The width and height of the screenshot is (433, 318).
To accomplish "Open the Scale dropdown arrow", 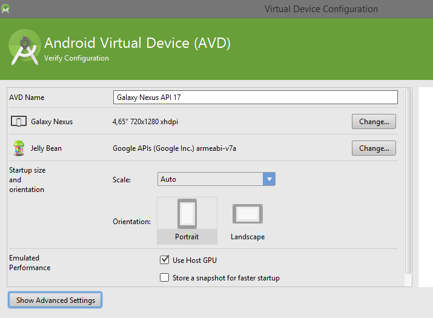I will point(269,179).
